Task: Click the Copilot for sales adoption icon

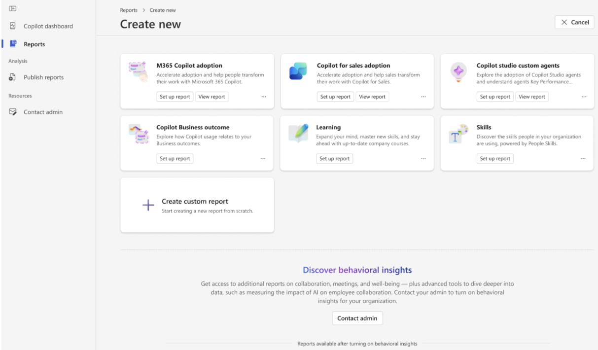Action: click(298, 71)
